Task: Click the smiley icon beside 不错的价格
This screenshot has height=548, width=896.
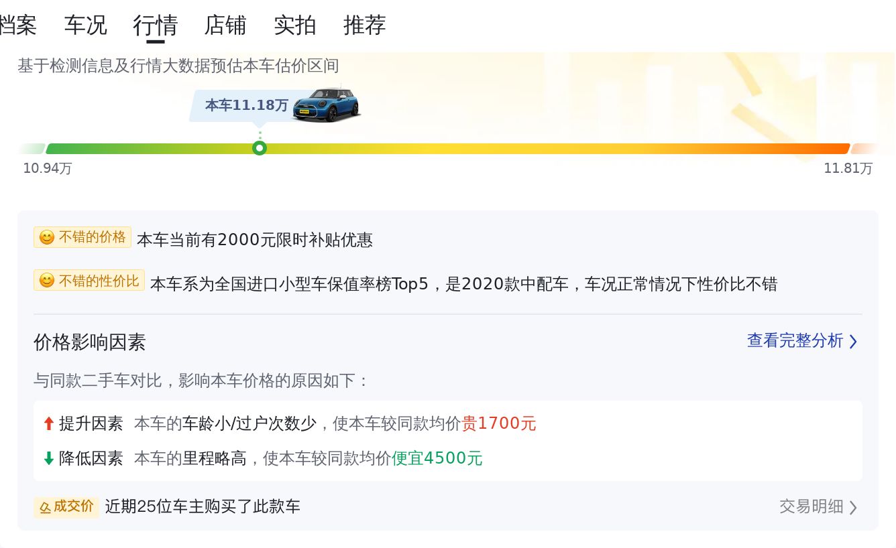Action: point(46,238)
